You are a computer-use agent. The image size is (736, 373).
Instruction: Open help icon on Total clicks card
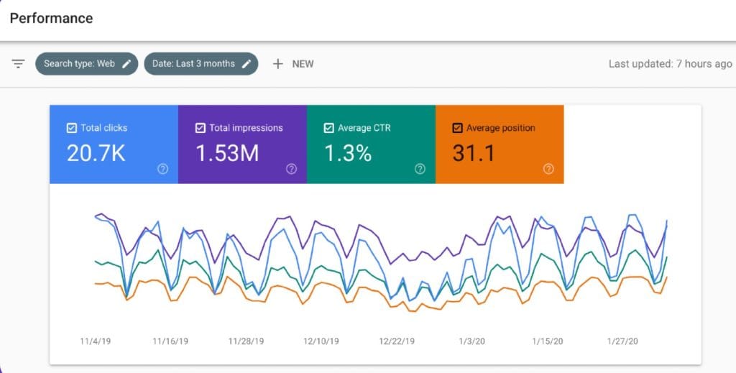pos(163,169)
